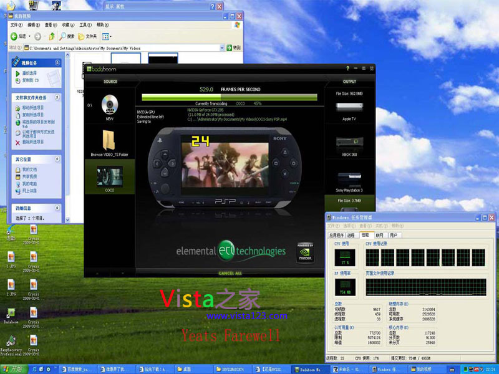Switch to 进程 tab in Task Manager
Screen dimensions: 499x374
click(x=351, y=236)
